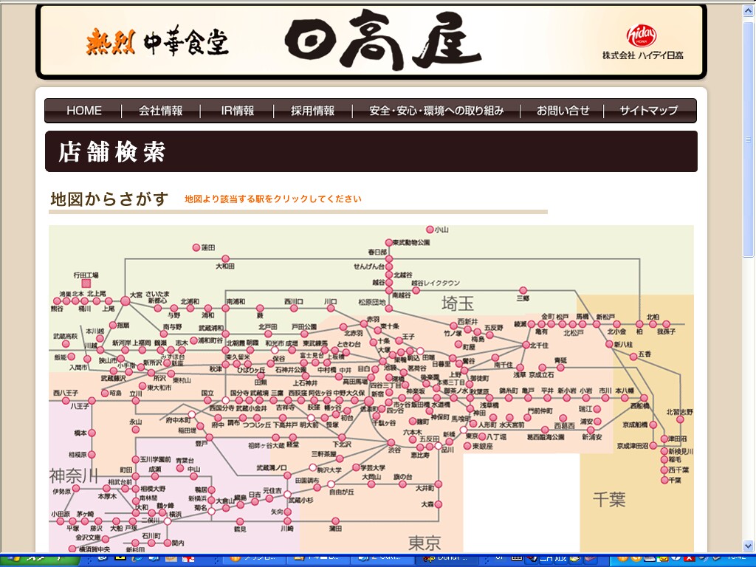Viewport: 756px width, 567px height.
Task: Select the 橋本 station marker
Action: click(92, 433)
